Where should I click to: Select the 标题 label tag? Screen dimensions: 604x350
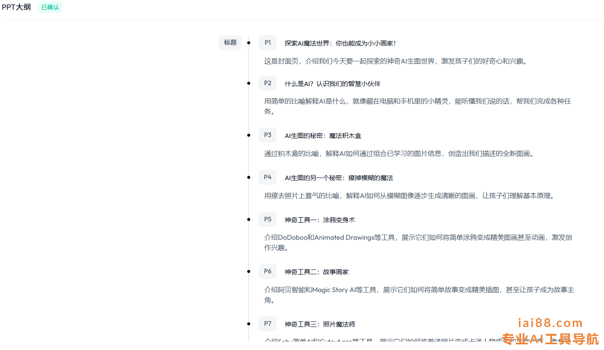[x=230, y=43]
